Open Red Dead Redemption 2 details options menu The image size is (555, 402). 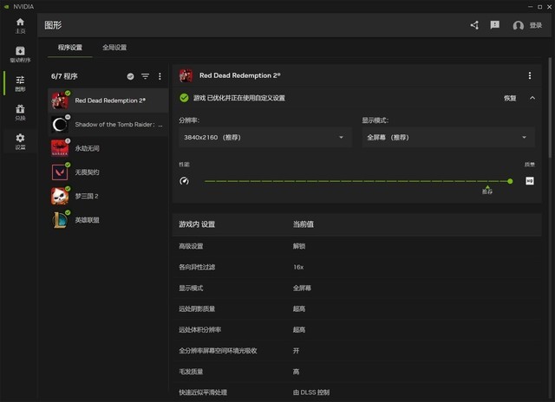click(x=530, y=75)
